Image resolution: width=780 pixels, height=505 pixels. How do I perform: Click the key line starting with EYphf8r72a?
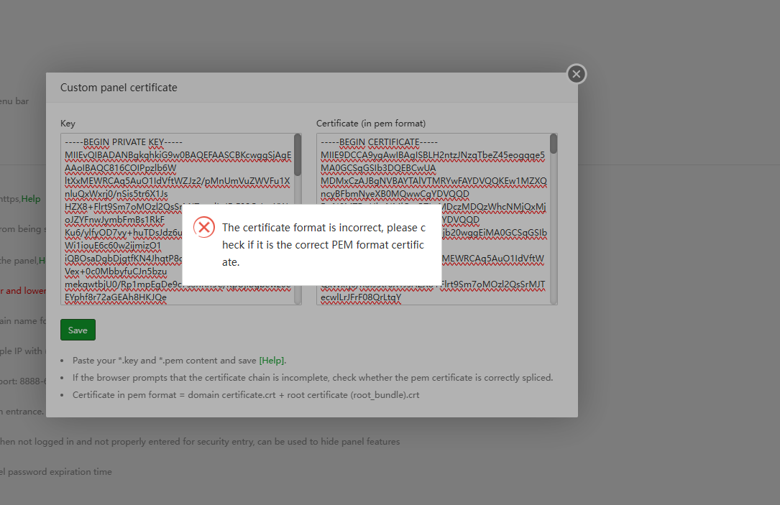coord(116,297)
